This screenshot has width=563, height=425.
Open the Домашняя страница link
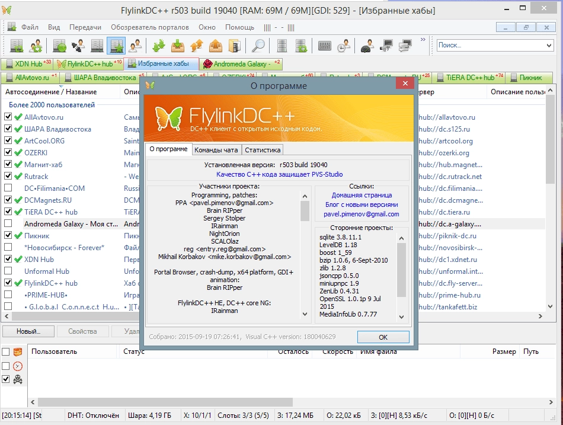[362, 195]
